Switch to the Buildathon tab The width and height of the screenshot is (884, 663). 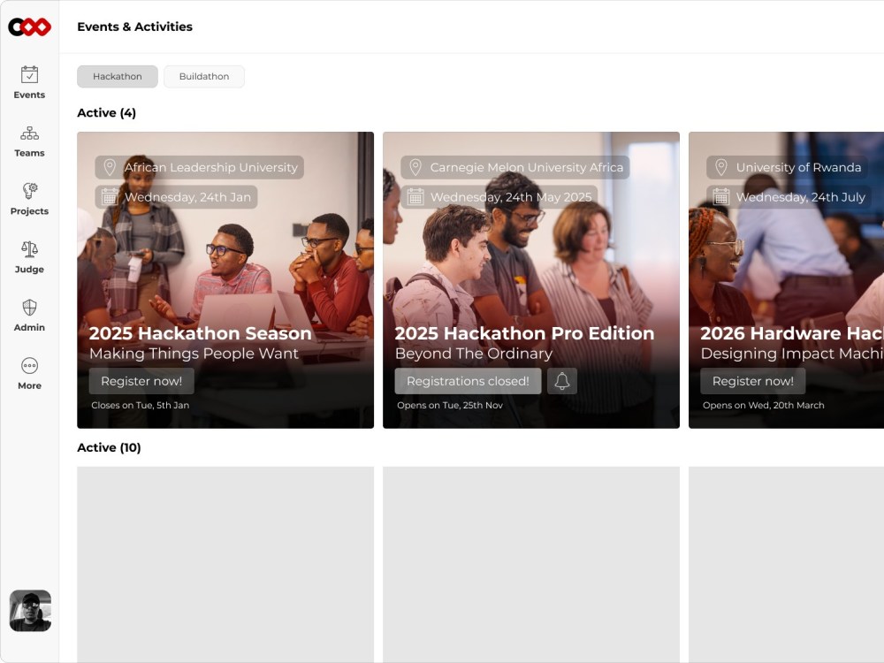tap(204, 76)
